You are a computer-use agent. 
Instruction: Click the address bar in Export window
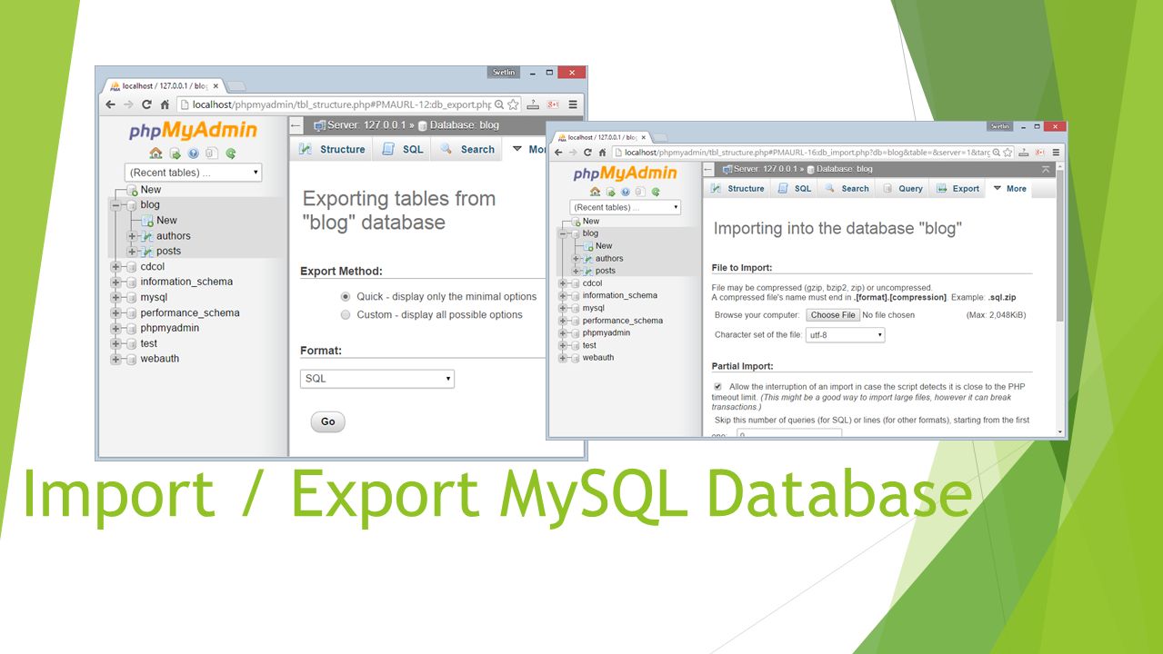pos(348,104)
